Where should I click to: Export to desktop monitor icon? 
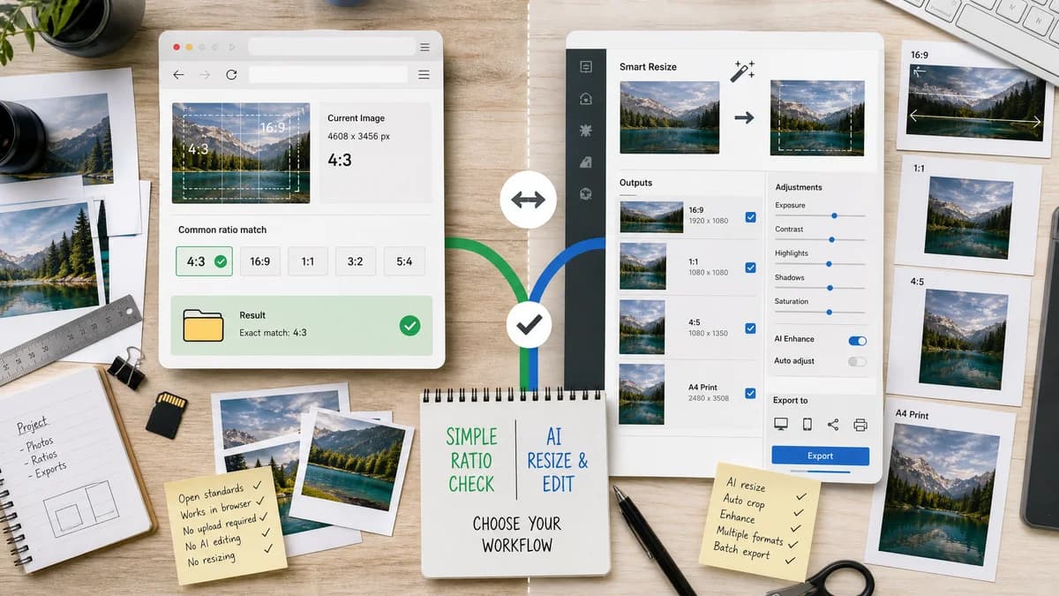(x=781, y=425)
